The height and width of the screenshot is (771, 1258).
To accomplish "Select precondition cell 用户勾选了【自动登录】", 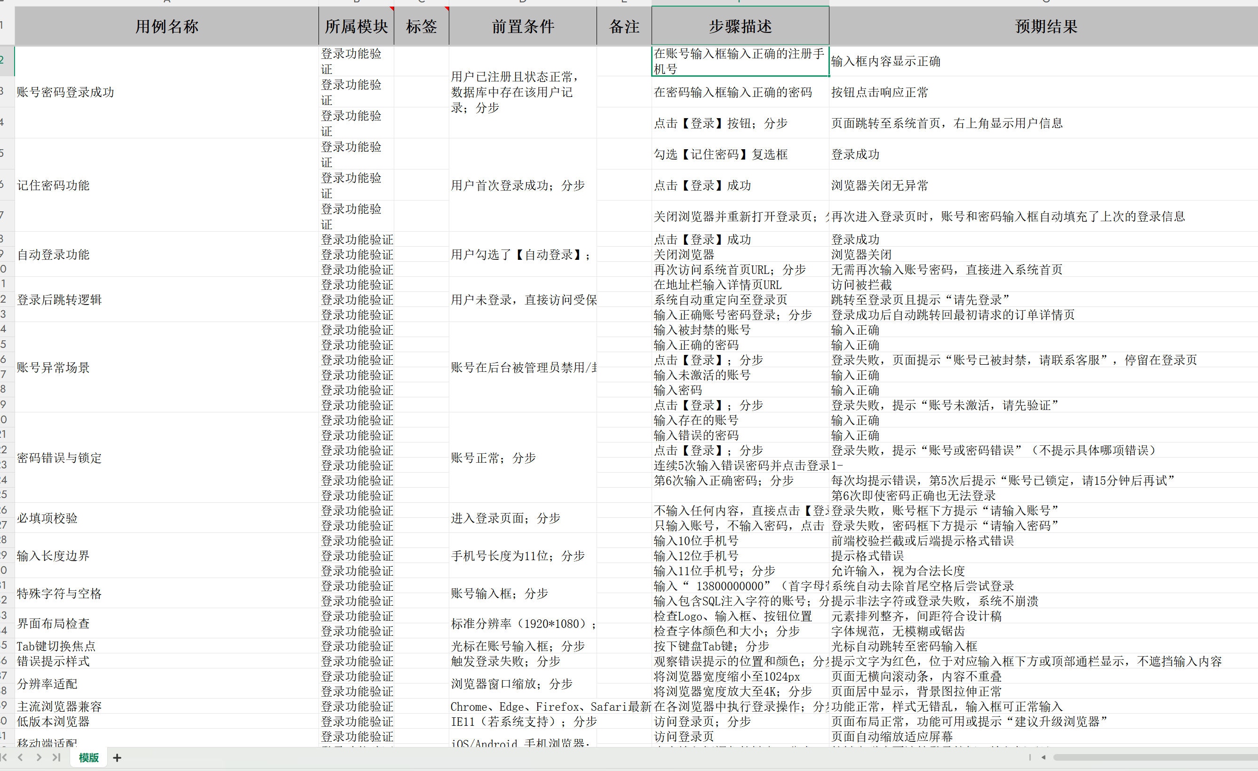I will click(523, 255).
